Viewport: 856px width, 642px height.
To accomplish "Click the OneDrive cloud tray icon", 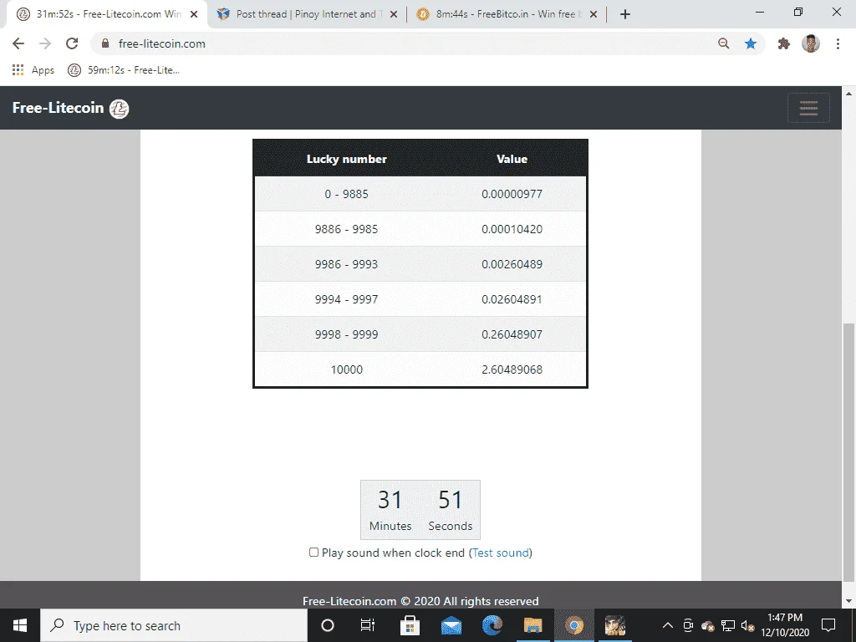I will click(x=707, y=626).
